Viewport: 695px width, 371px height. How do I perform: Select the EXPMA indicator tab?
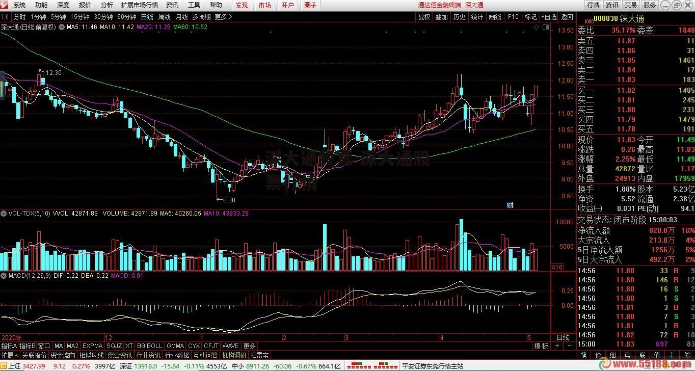[92, 346]
